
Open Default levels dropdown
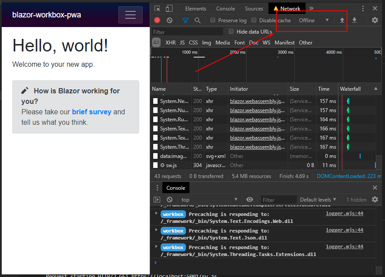pyautogui.click(x=318, y=200)
